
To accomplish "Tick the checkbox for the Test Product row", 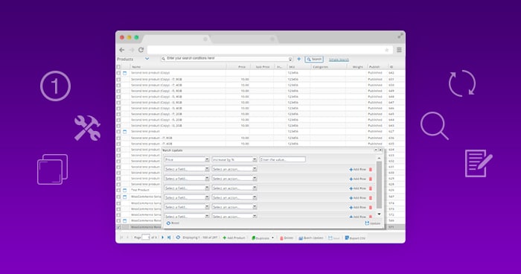I will pyautogui.click(x=118, y=190).
